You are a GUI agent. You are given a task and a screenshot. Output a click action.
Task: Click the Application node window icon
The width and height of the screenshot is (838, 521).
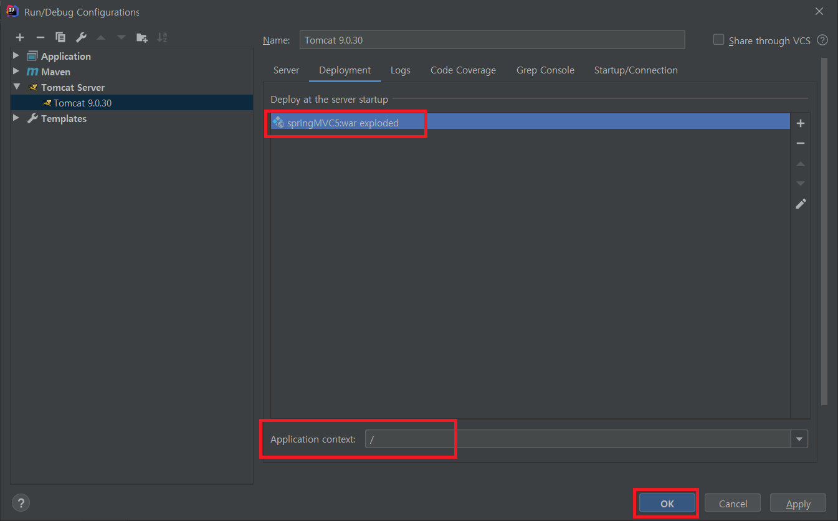tap(32, 56)
